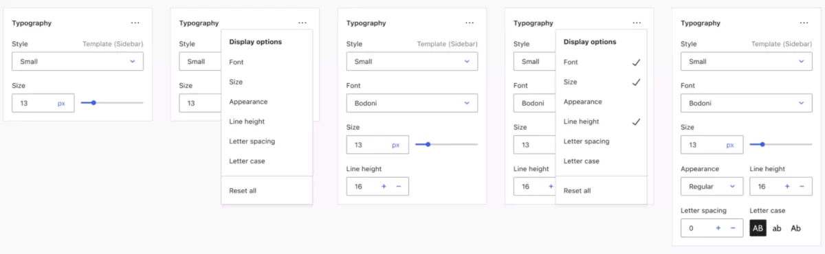Open the Bodoni Font dropdown in third panel
The width and height of the screenshot is (825, 254).
tap(412, 103)
